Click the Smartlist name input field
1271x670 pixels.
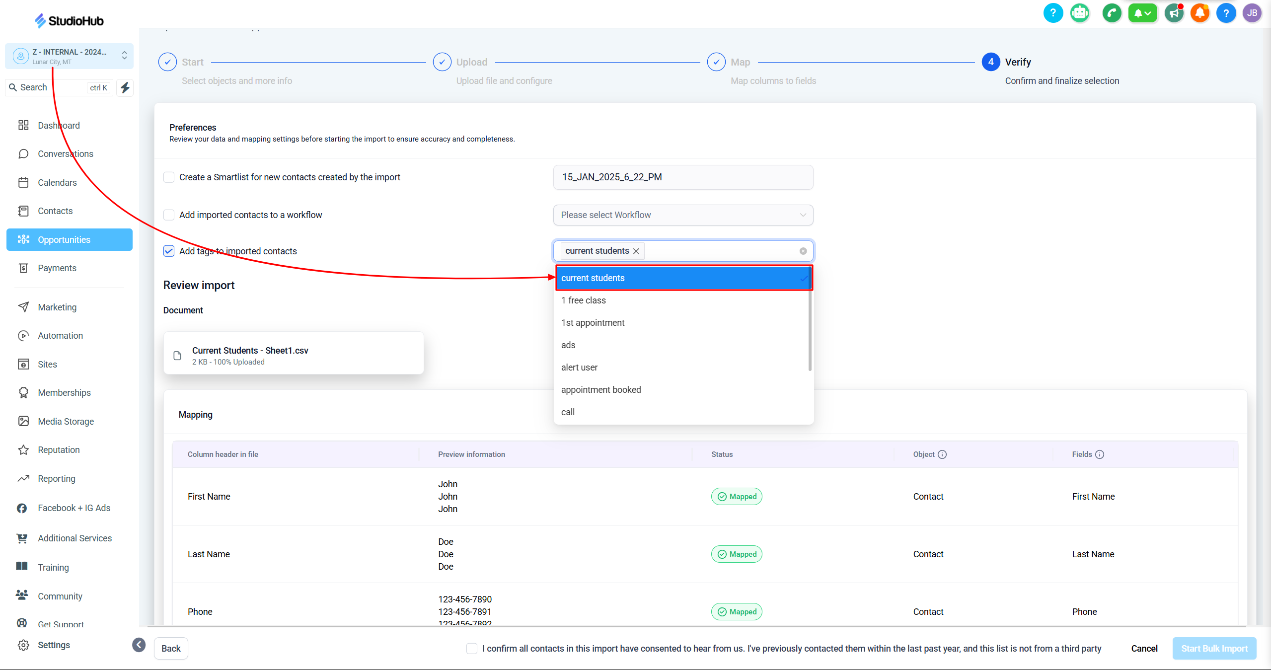point(683,177)
